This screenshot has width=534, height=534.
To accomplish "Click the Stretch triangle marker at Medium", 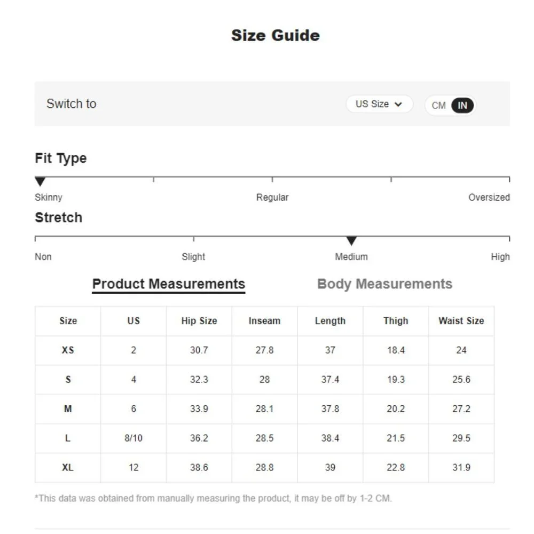I will (x=351, y=241).
